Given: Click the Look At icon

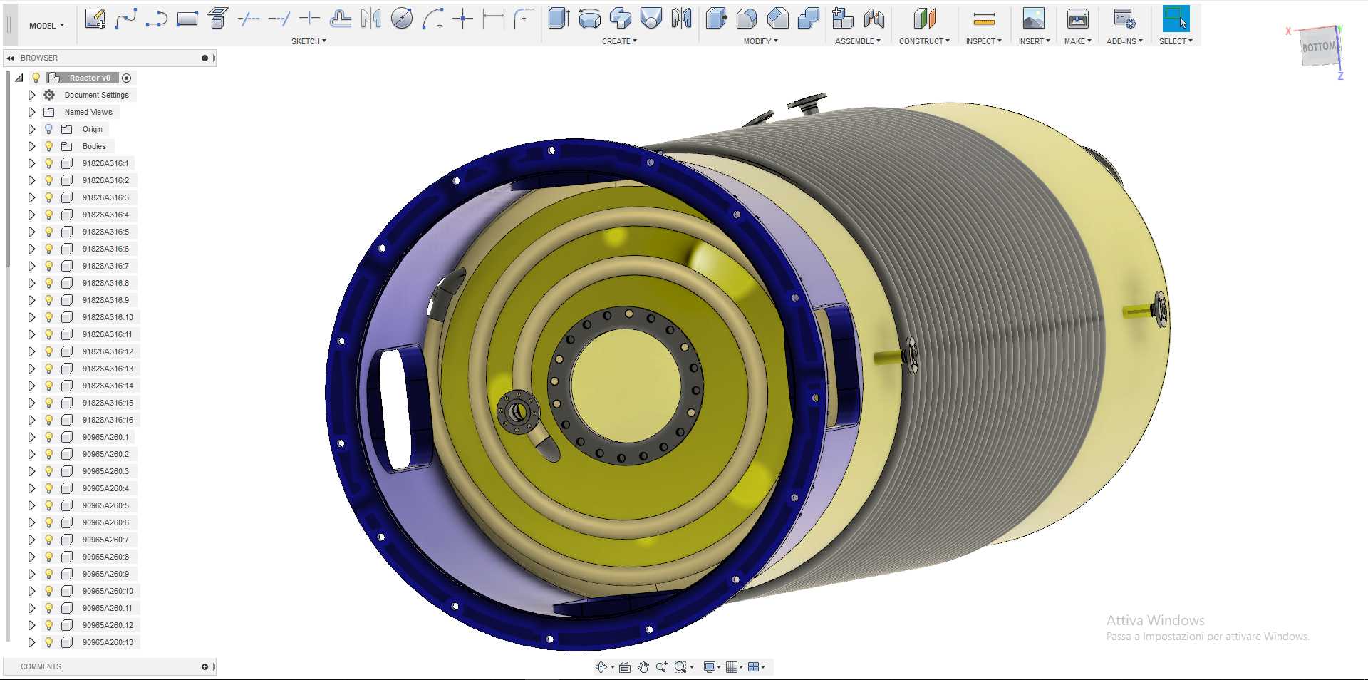Looking at the screenshot, I should coord(625,667).
